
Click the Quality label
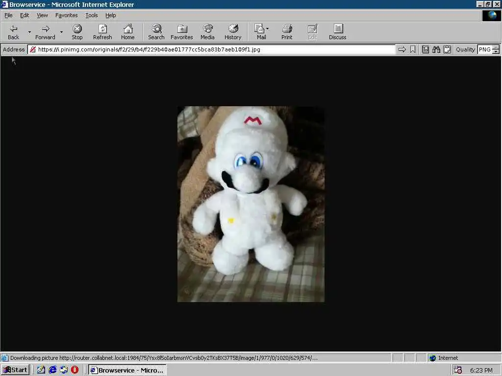point(465,49)
